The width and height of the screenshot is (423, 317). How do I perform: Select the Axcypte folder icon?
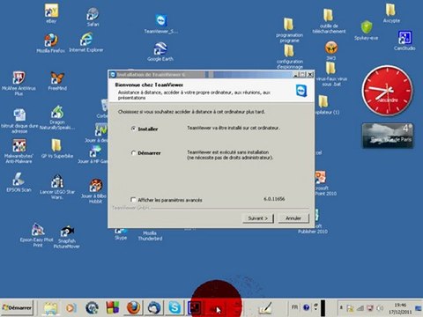(391, 13)
